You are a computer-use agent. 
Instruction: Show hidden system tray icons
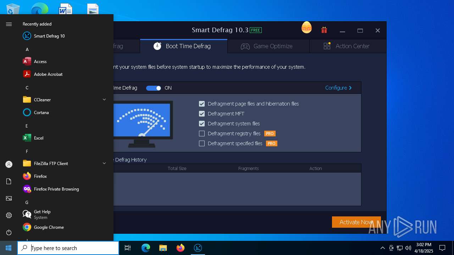coord(382,248)
